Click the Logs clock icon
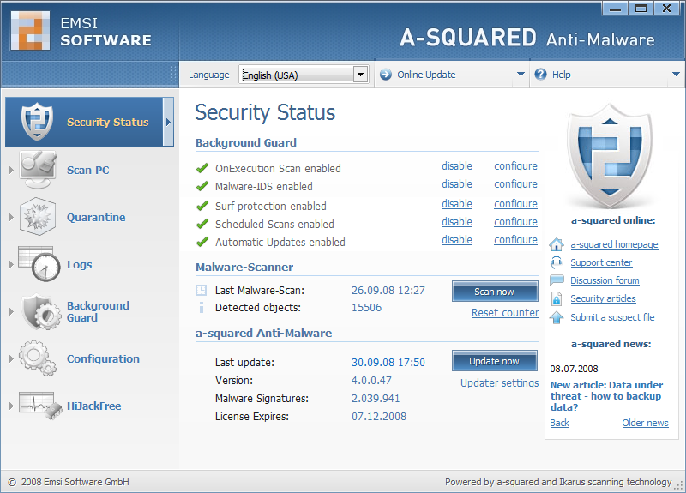Image resolution: width=686 pixels, height=493 pixels. 39,264
